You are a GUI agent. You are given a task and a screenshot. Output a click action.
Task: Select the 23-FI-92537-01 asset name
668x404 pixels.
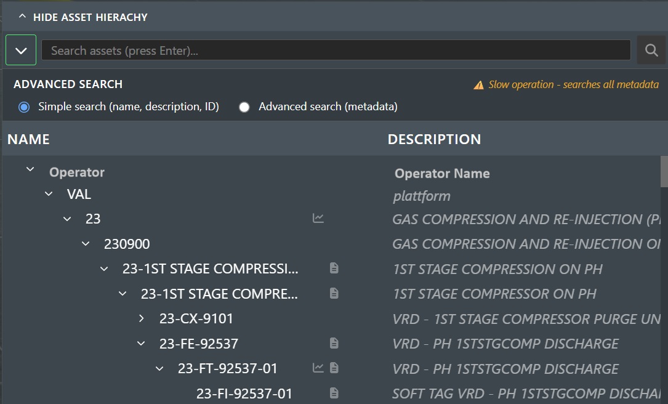[x=244, y=394]
